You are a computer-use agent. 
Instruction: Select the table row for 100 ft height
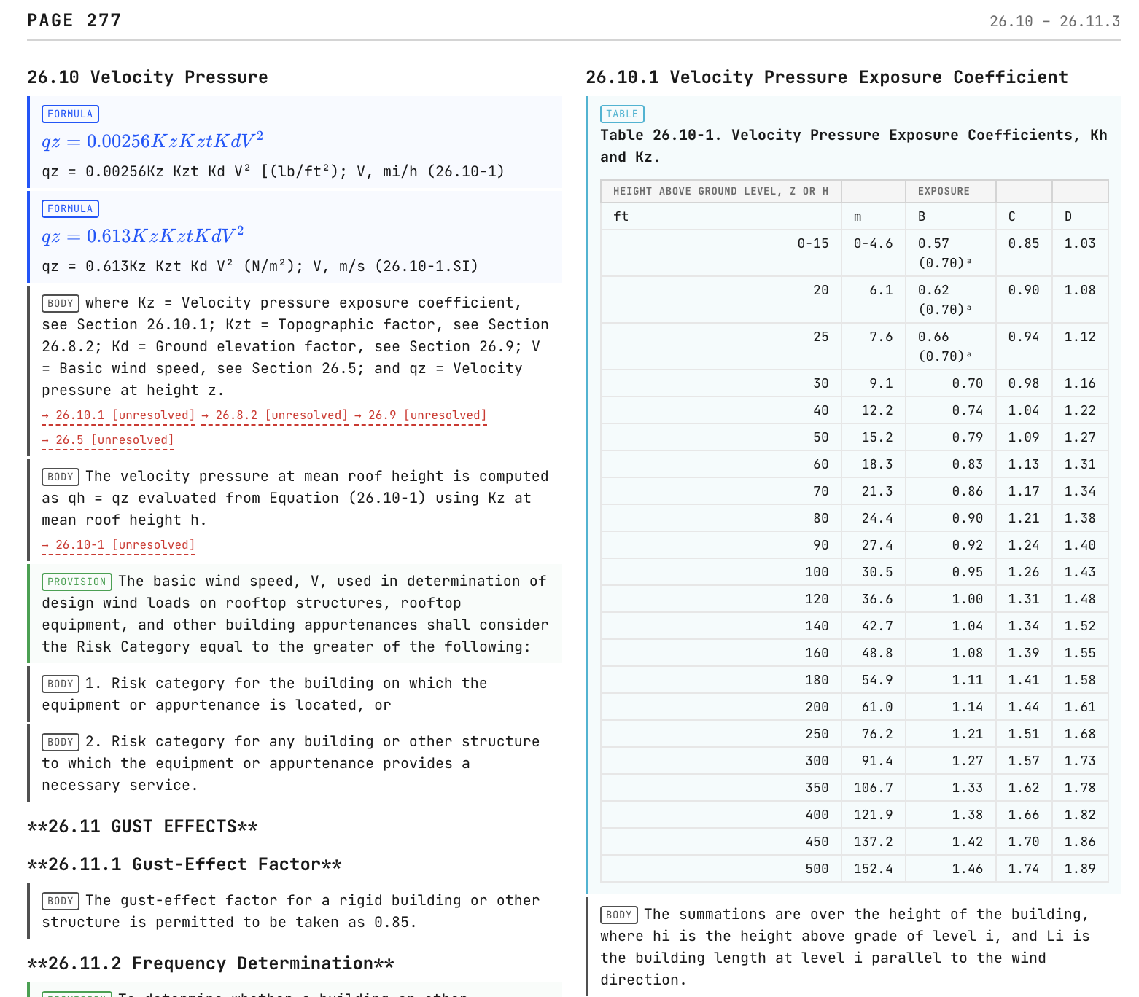pyautogui.click(x=853, y=573)
